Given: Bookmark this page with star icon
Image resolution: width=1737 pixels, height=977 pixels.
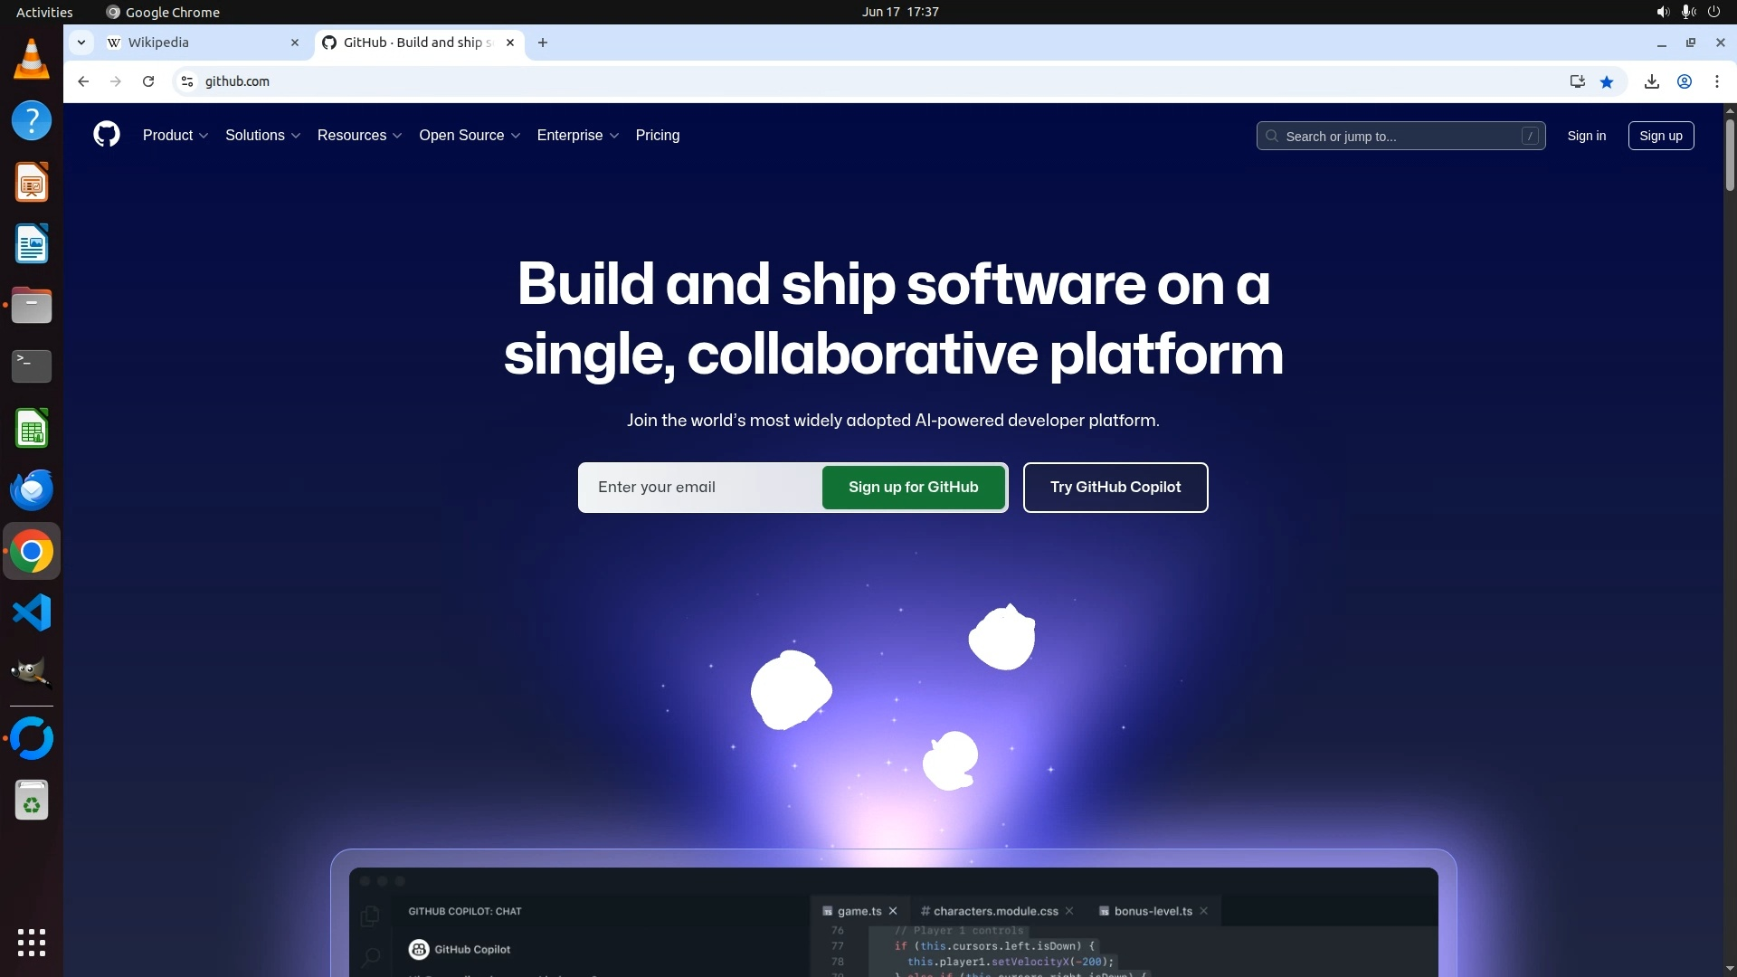Looking at the screenshot, I should tap(1607, 81).
